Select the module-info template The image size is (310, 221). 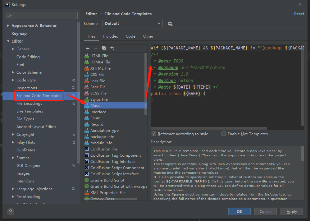(101, 143)
